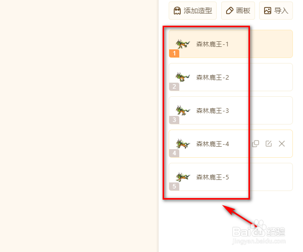
Task: Select costume 森林鹿王-3 thumbnail
Action: (x=183, y=110)
